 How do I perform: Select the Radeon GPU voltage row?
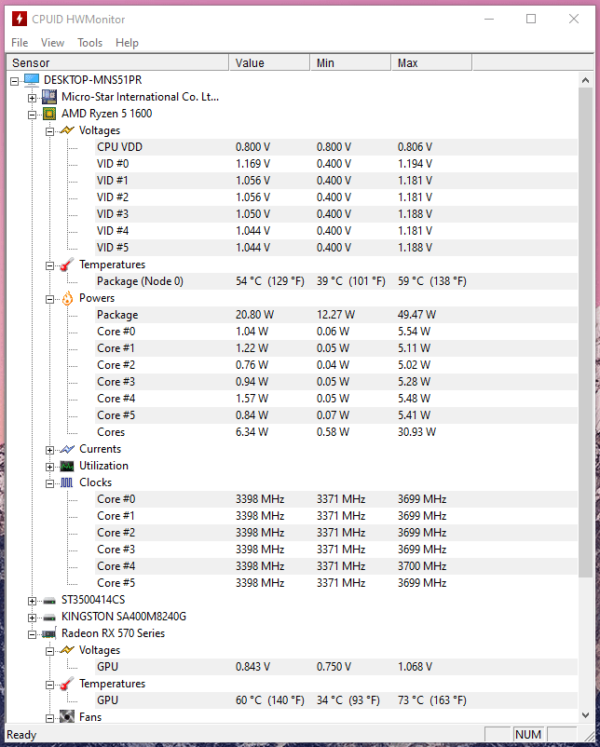[336, 667]
